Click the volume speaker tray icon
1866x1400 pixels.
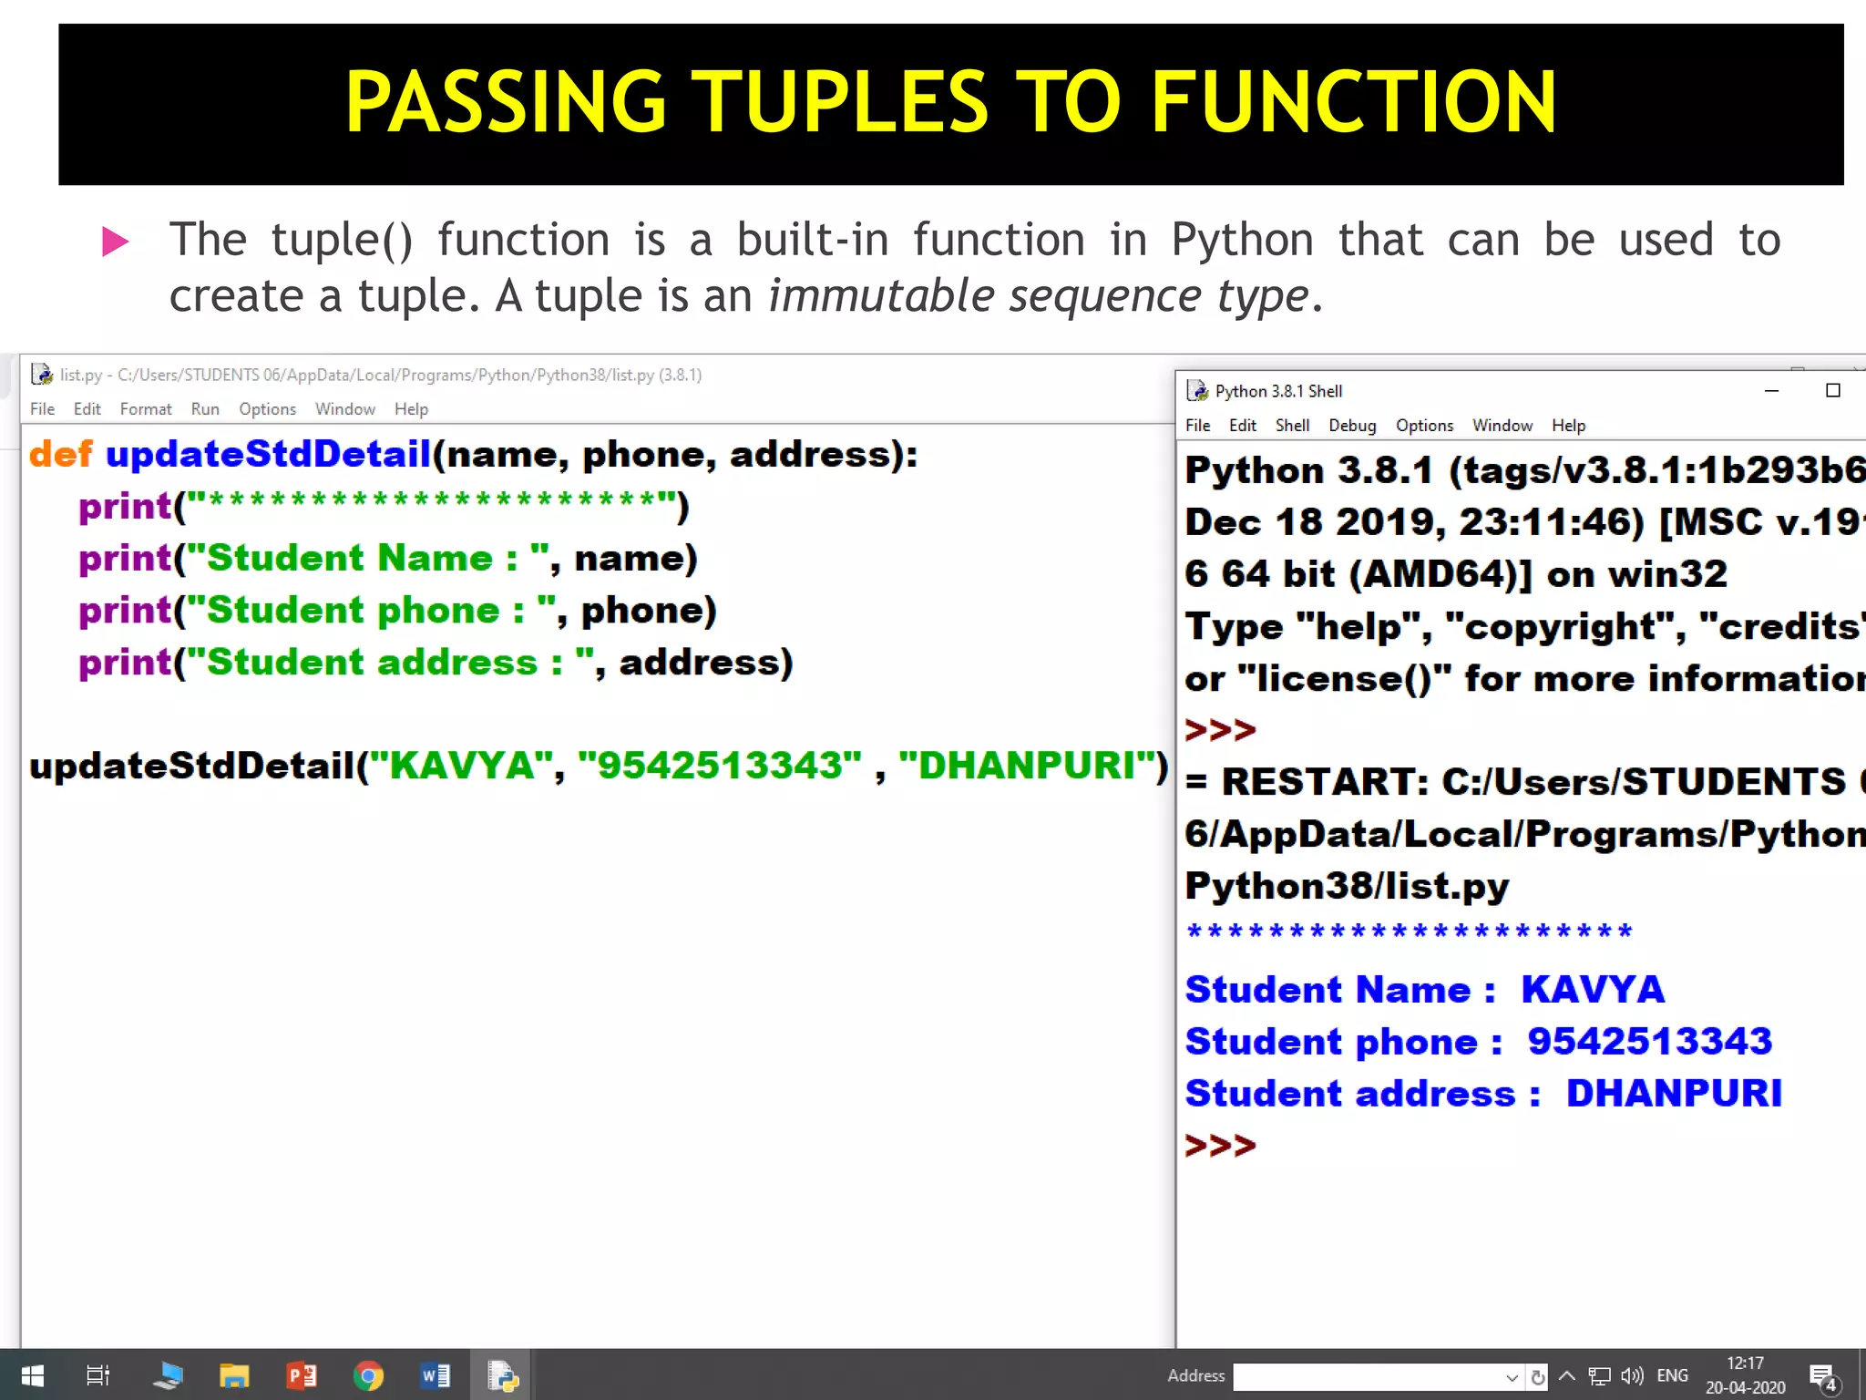click(1632, 1376)
